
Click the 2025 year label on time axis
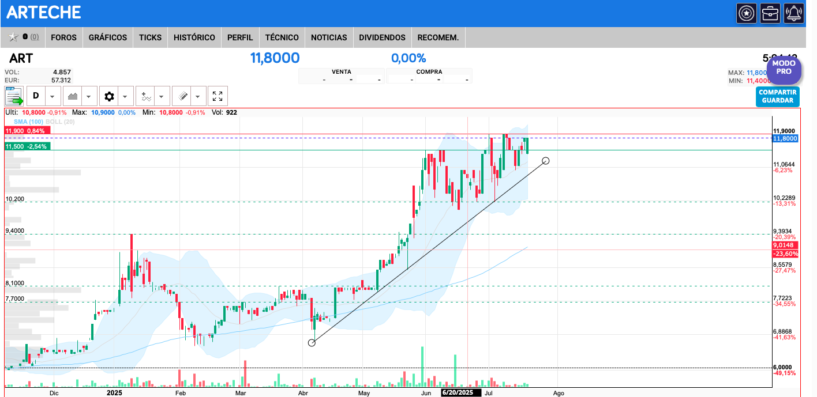pos(115,393)
